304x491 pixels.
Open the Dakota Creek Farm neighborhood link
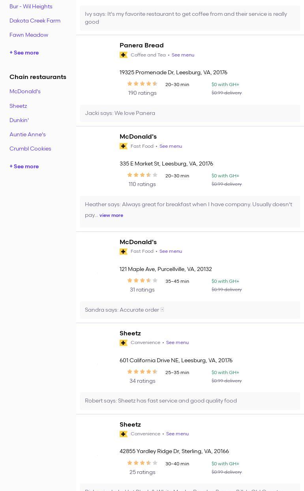(x=35, y=21)
